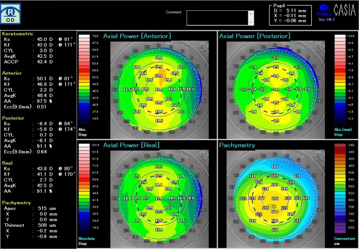Click the Keratometric section header

(x=18, y=34)
